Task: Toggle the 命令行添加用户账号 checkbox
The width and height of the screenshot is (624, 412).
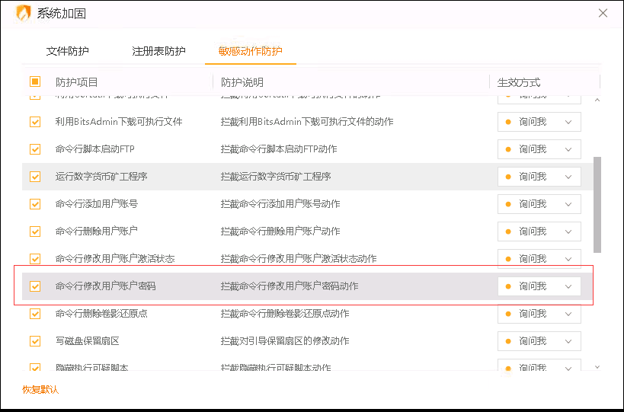Action: (35, 204)
